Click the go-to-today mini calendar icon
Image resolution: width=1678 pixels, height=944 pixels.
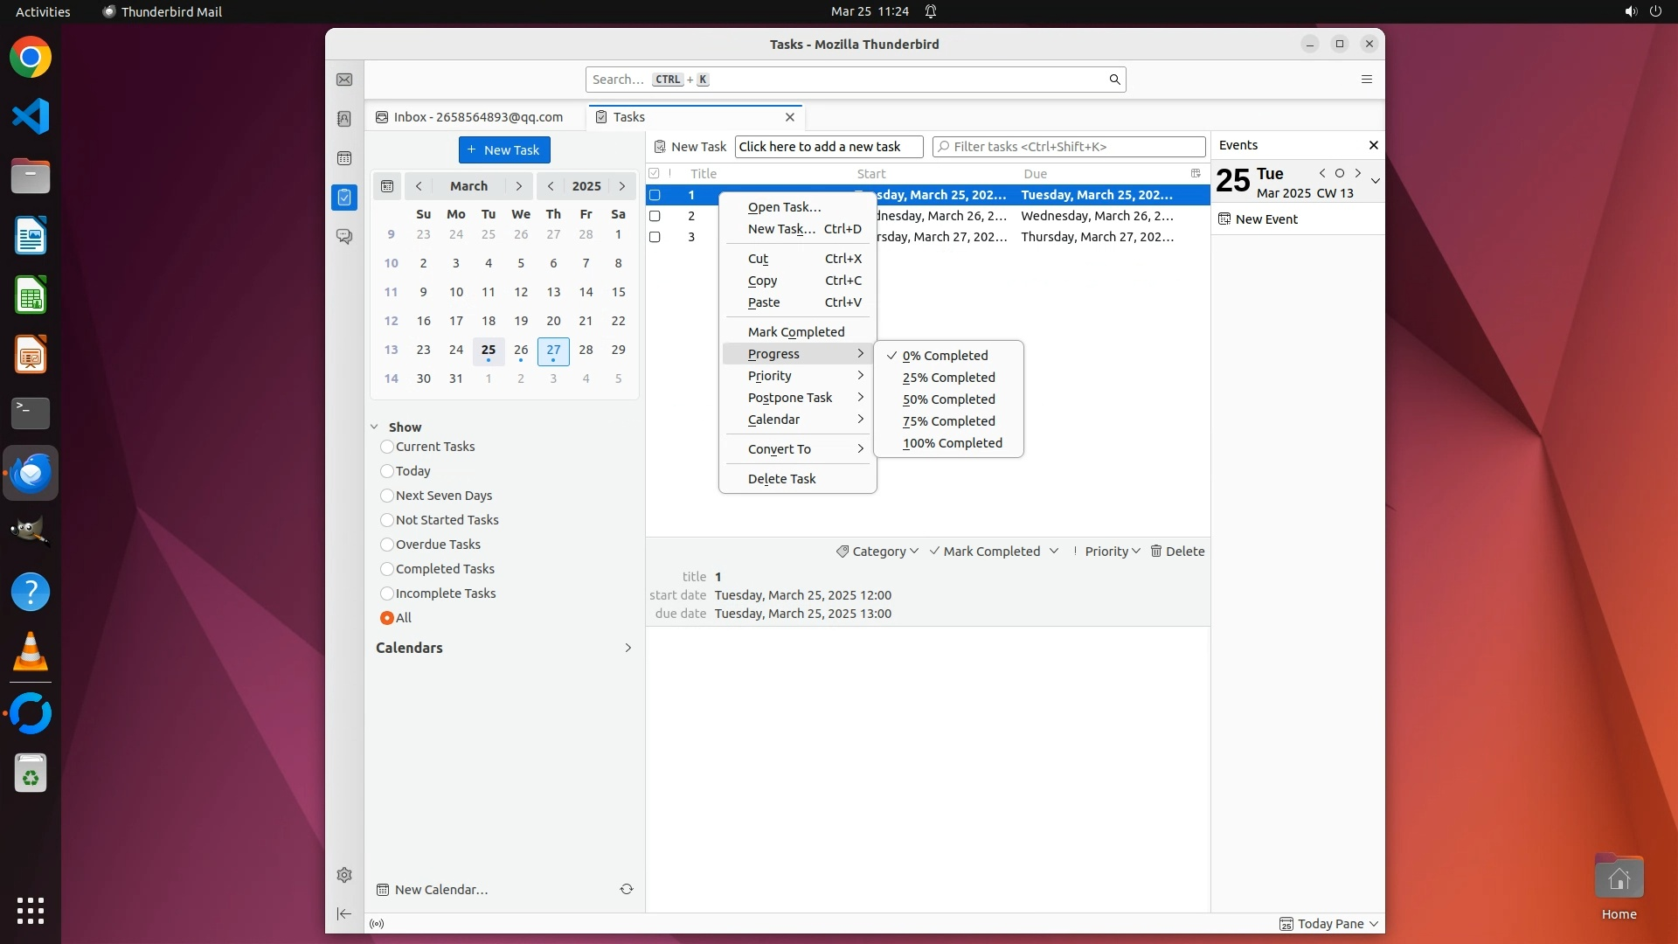tap(387, 186)
